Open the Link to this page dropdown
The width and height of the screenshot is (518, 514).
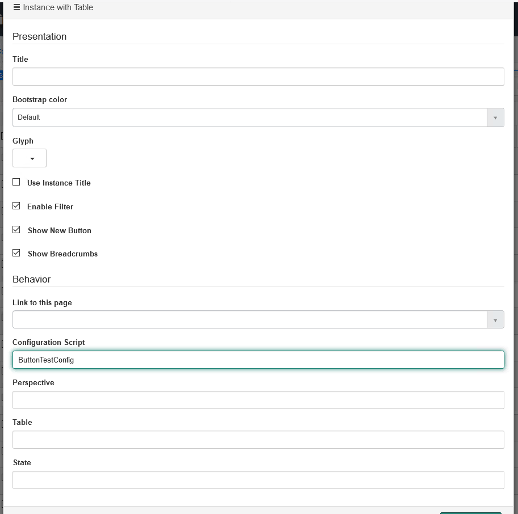point(495,319)
